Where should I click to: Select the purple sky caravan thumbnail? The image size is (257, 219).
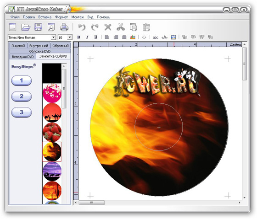click(52, 171)
